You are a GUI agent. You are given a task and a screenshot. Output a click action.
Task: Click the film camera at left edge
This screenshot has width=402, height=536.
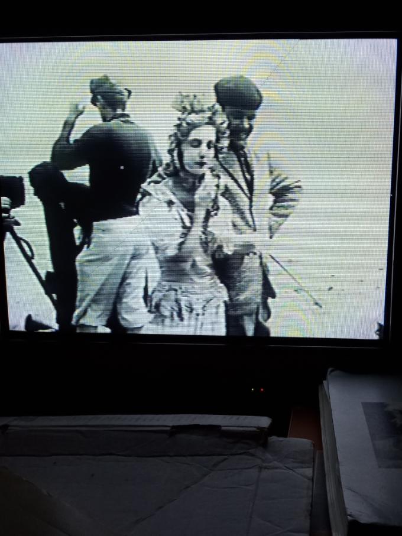coord(11,192)
